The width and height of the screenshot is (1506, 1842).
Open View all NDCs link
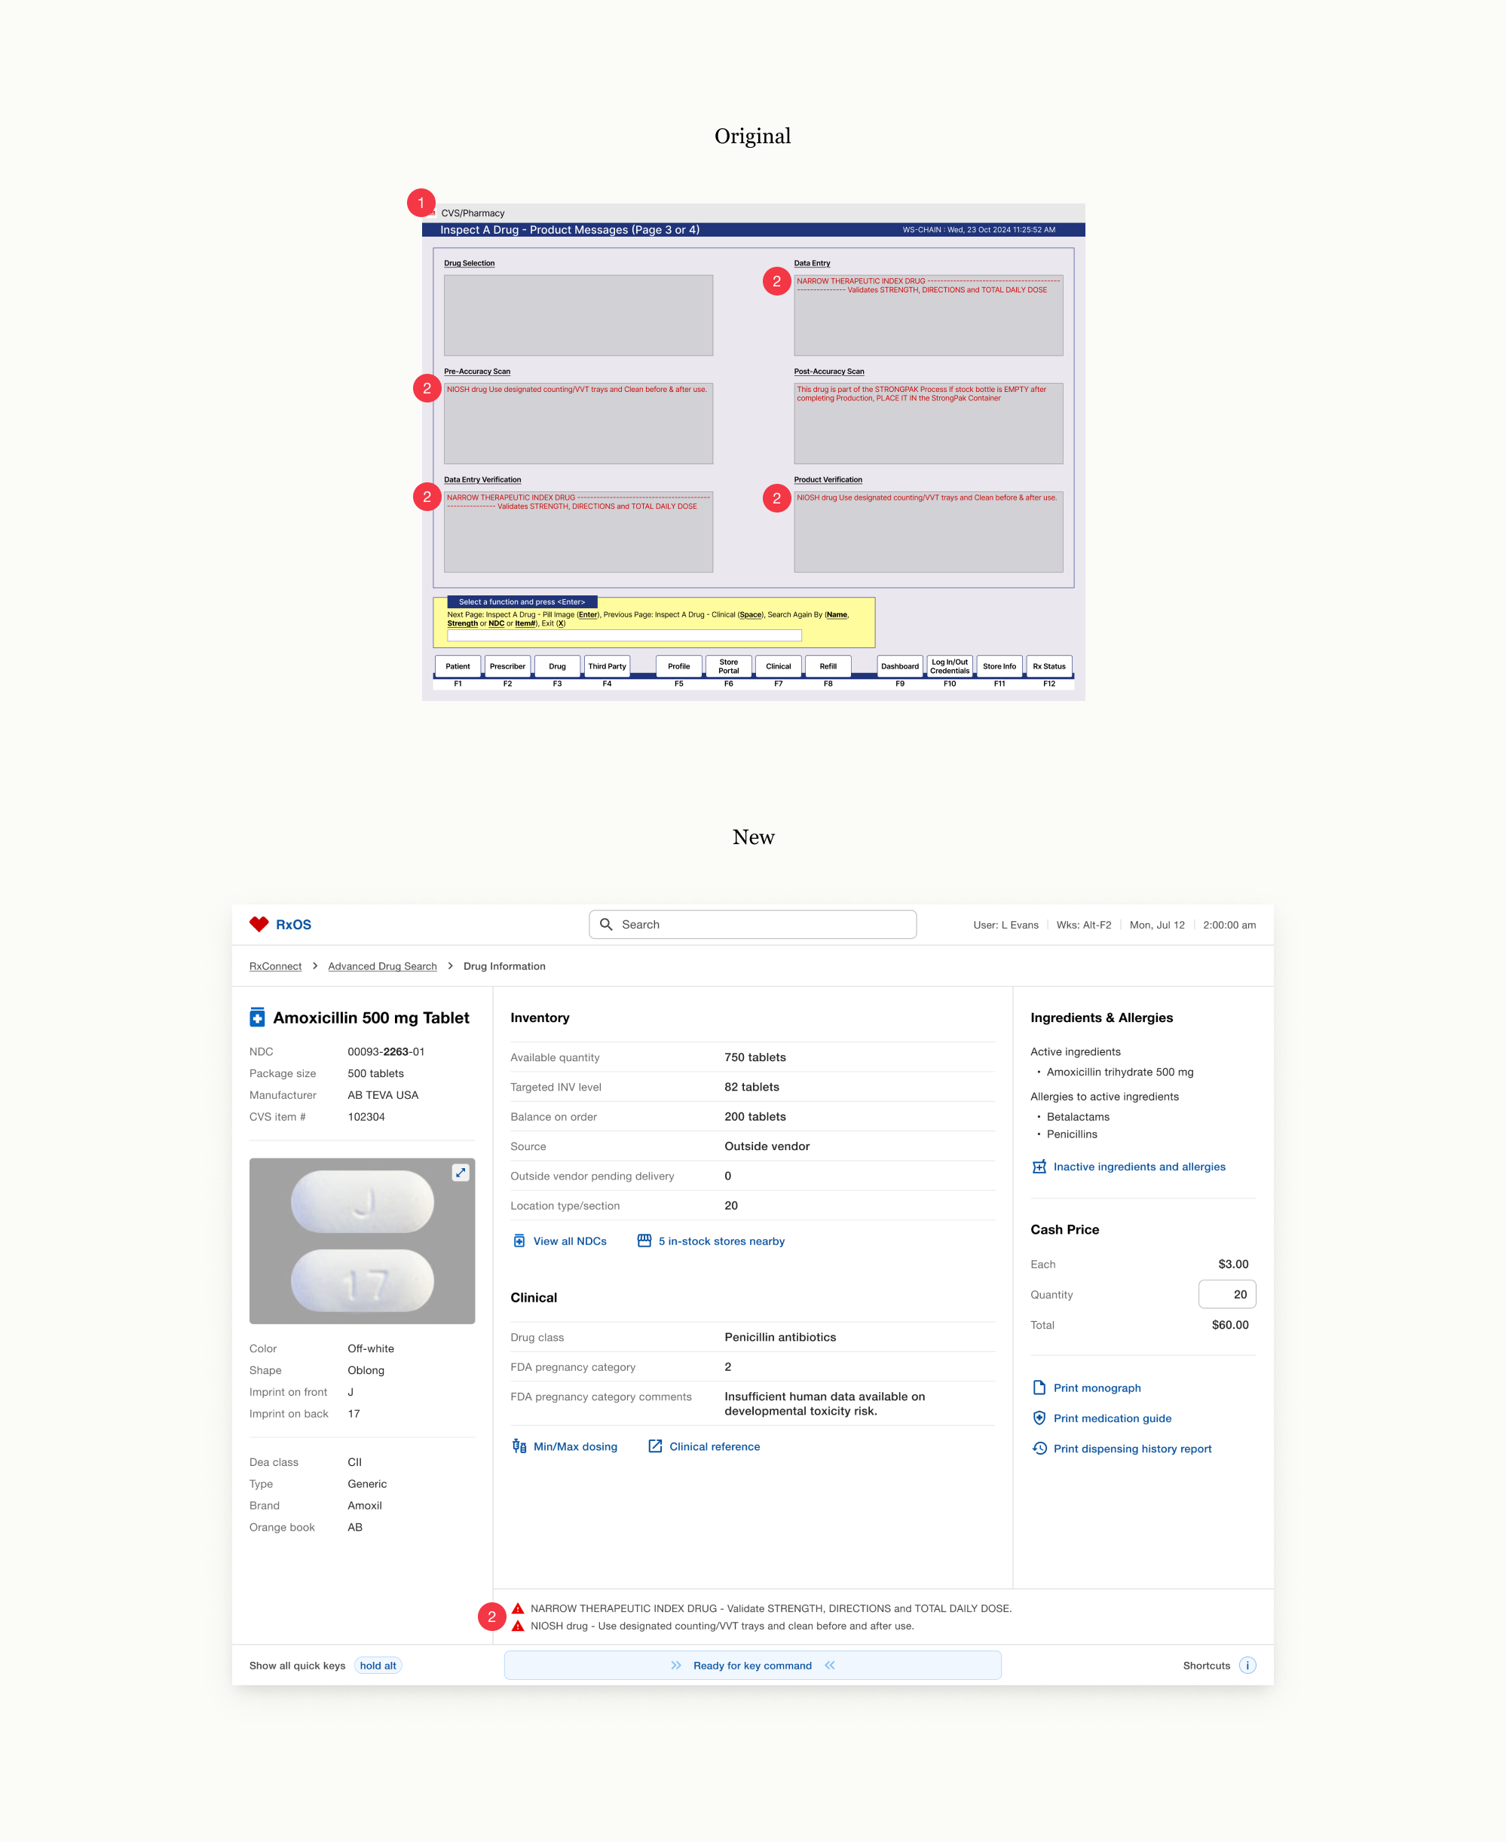click(569, 1241)
